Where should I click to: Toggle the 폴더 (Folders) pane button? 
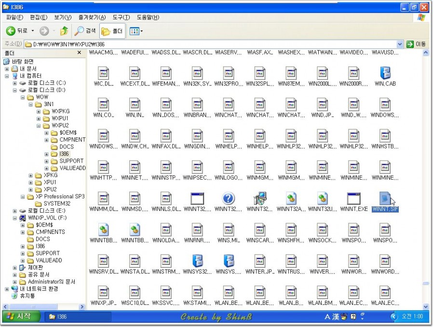click(x=112, y=31)
